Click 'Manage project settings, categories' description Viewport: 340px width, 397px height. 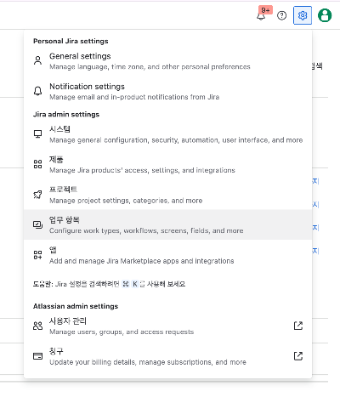[x=126, y=201]
